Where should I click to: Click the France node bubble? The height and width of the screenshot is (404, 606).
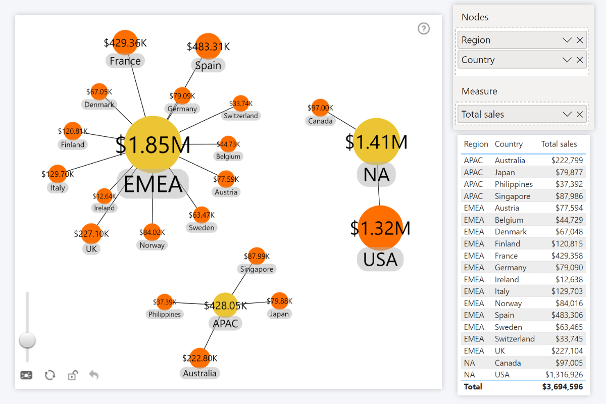[125, 42]
